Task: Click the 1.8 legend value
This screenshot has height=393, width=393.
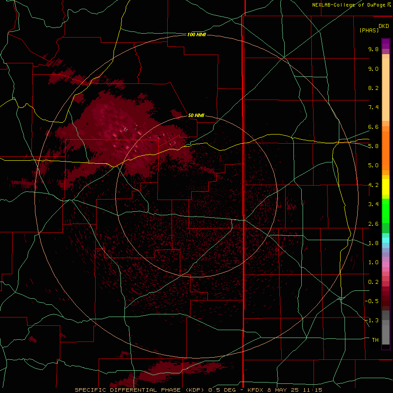Action: tap(373, 243)
